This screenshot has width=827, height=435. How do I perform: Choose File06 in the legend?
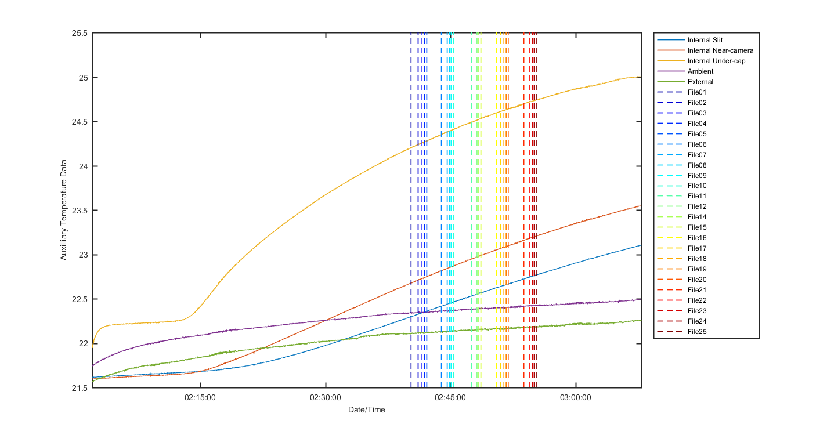(x=697, y=144)
